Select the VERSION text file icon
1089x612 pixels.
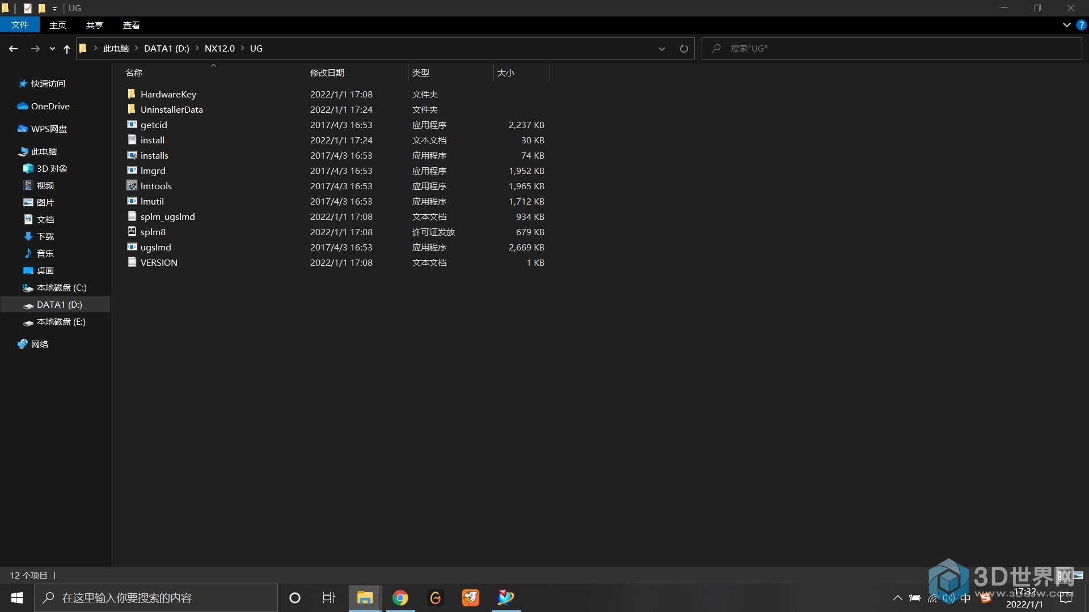click(132, 262)
